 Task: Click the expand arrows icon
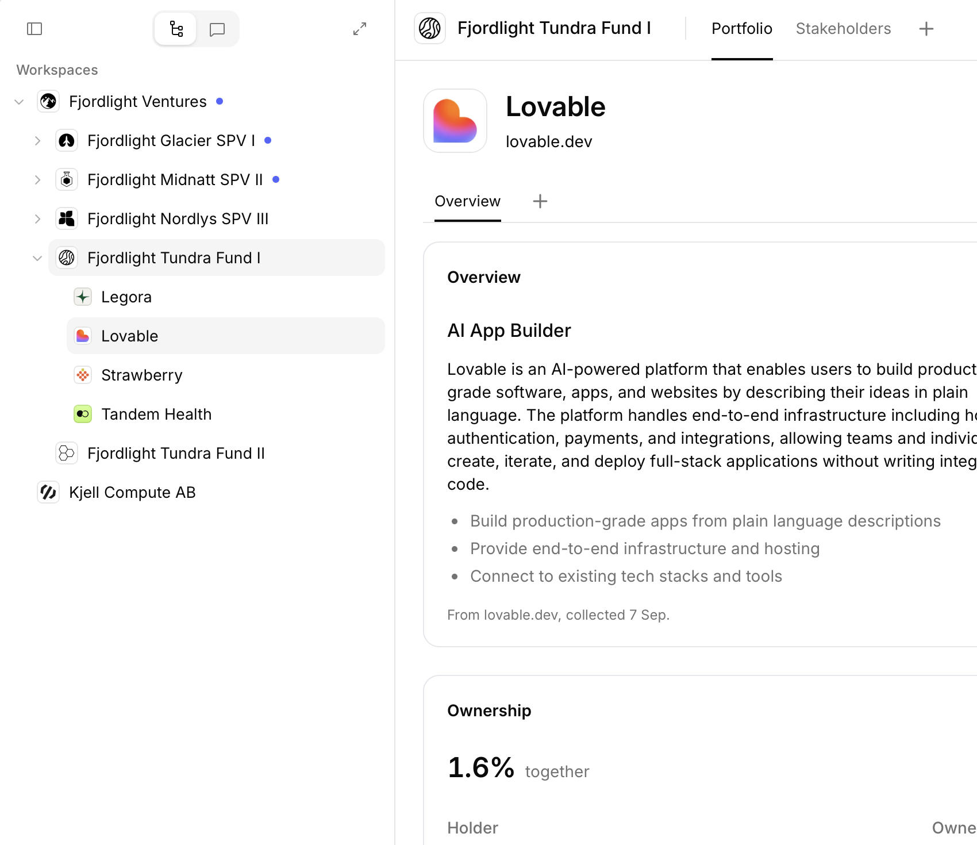(x=360, y=29)
